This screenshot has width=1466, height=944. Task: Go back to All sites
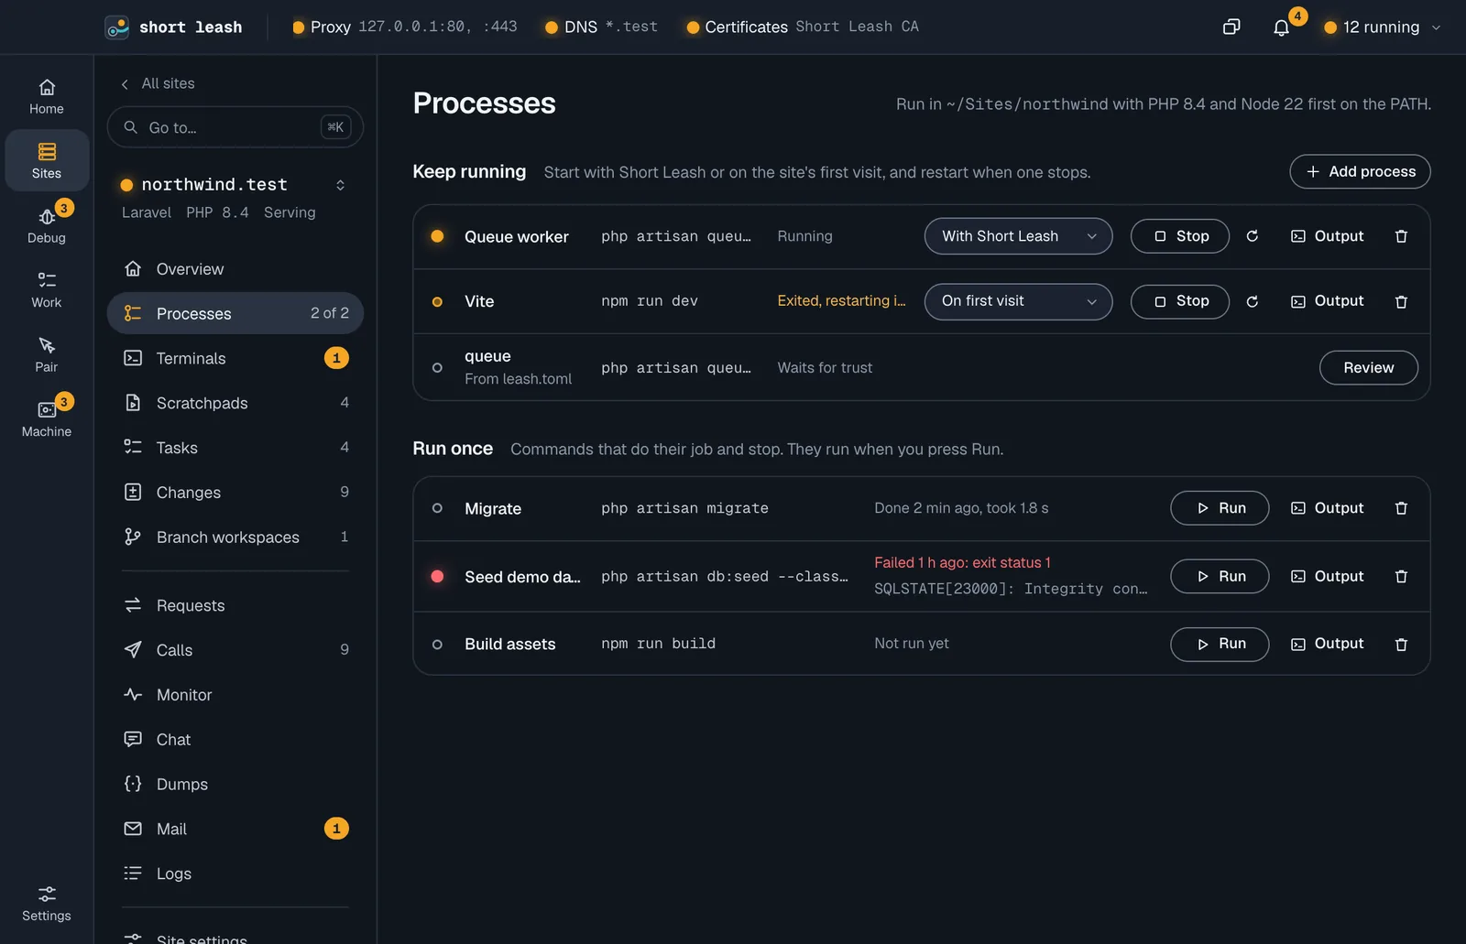158,83
